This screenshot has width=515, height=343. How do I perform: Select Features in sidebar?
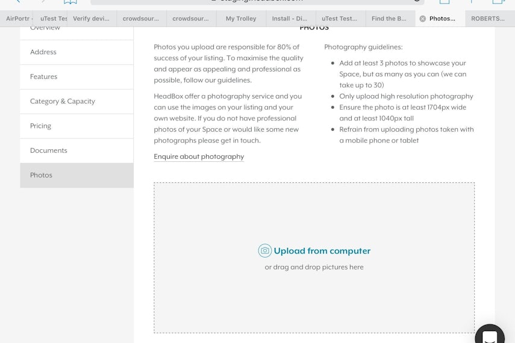point(76,77)
